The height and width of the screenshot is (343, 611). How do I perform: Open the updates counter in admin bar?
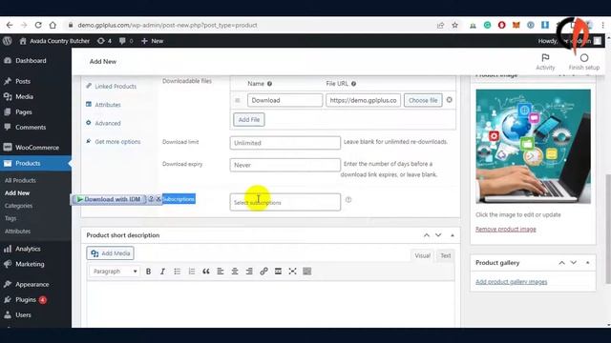(x=104, y=41)
